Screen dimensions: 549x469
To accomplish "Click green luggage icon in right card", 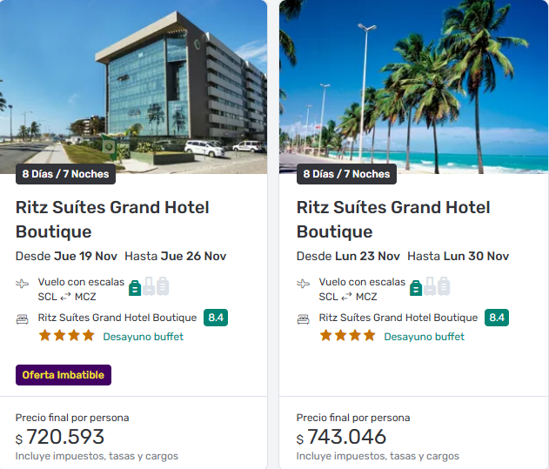I will click(x=416, y=287).
